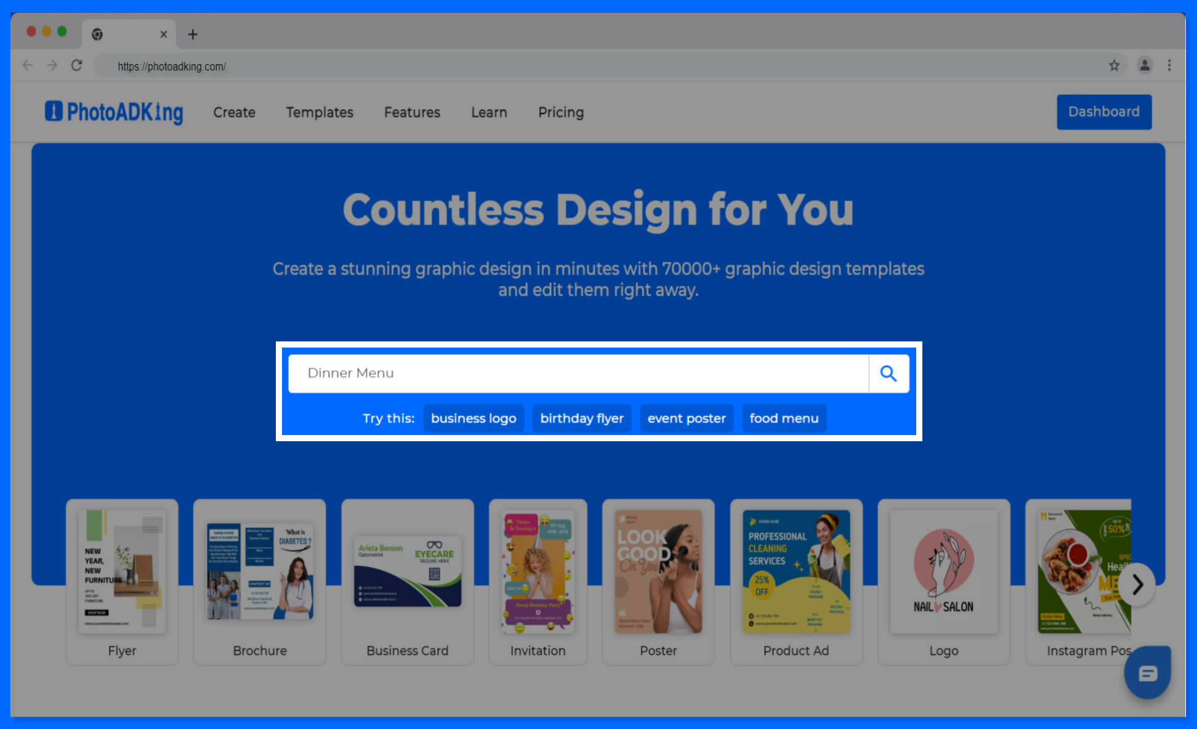Screen dimensions: 1197x729
Task: Open the Templates menu item
Action: [x=321, y=112]
